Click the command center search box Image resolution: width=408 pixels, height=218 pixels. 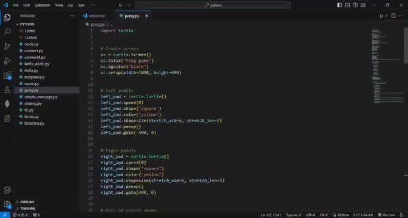pyautogui.click(x=212, y=5)
